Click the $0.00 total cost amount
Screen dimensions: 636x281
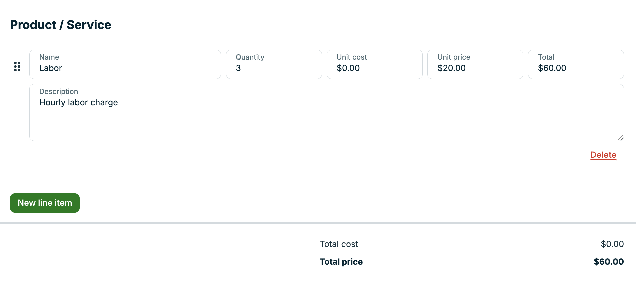pos(612,244)
